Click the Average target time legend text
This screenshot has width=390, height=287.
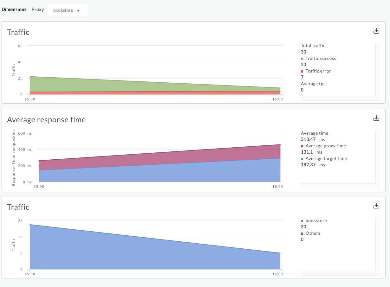(326, 158)
